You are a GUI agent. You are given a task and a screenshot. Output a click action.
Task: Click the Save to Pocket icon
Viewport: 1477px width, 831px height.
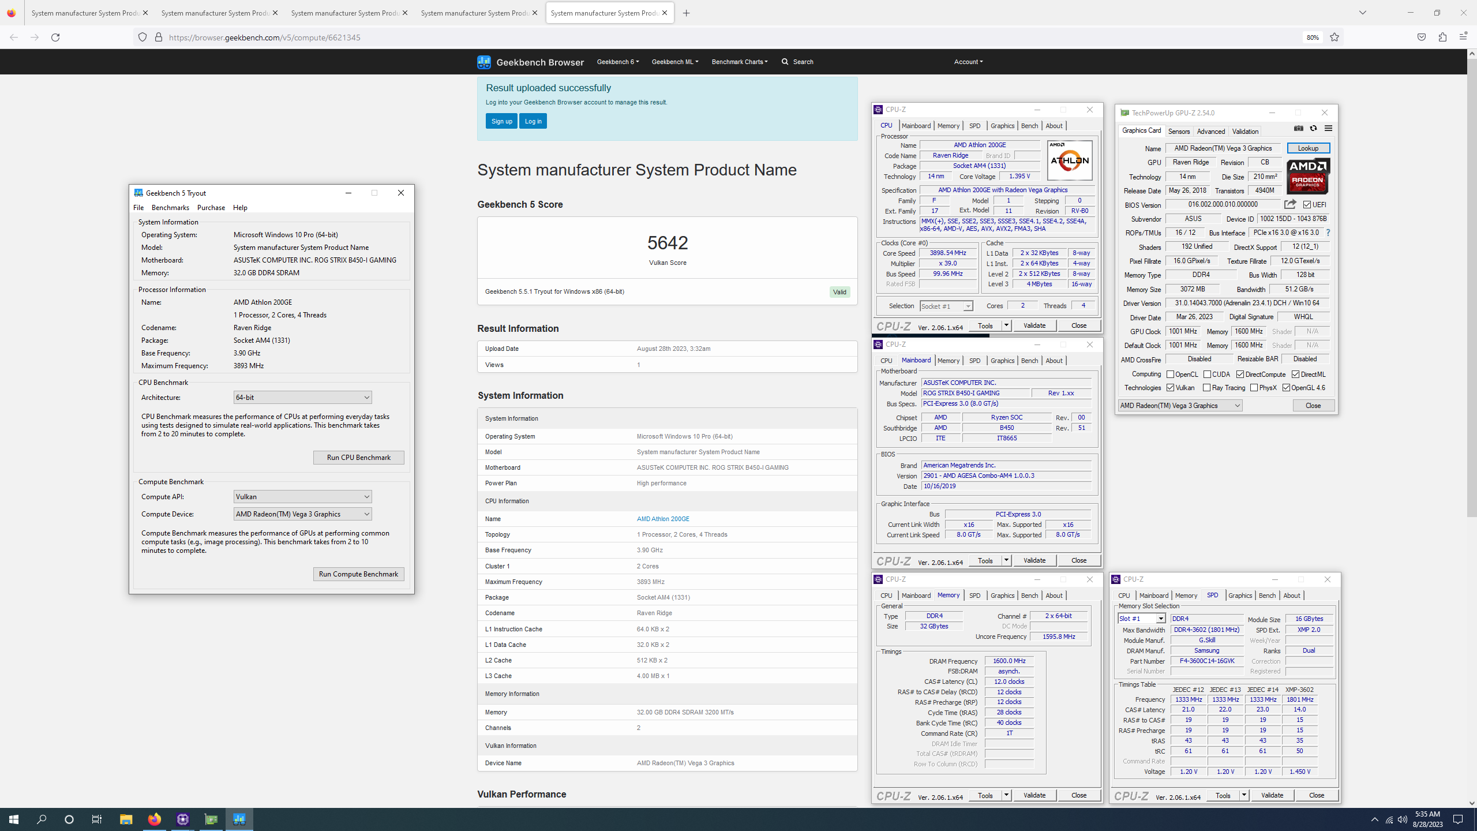pos(1422,37)
